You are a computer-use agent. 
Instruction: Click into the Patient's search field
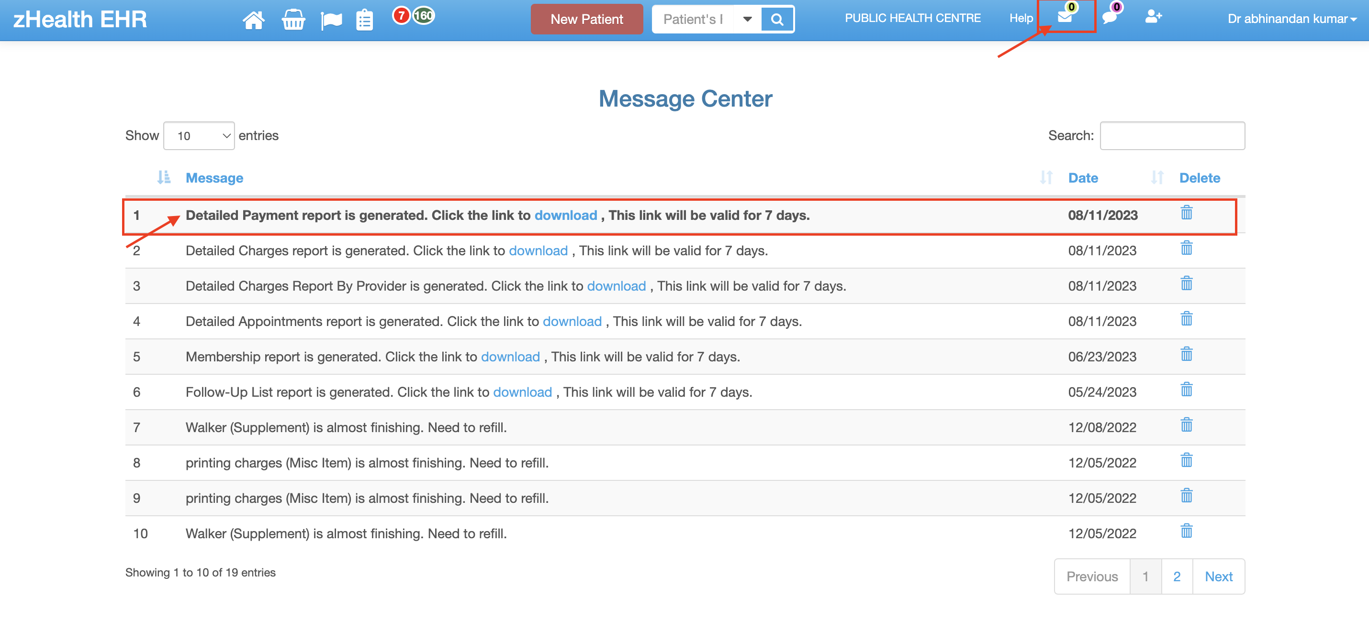(693, 20)
